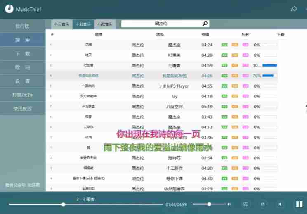Click the 歌手 column header
The image size is (307, 214).
[160, 35]
